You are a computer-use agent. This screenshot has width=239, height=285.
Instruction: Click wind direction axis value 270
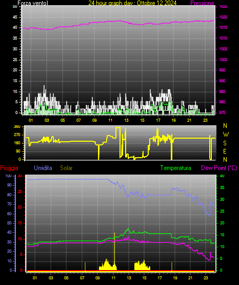[x=17, y=135]
